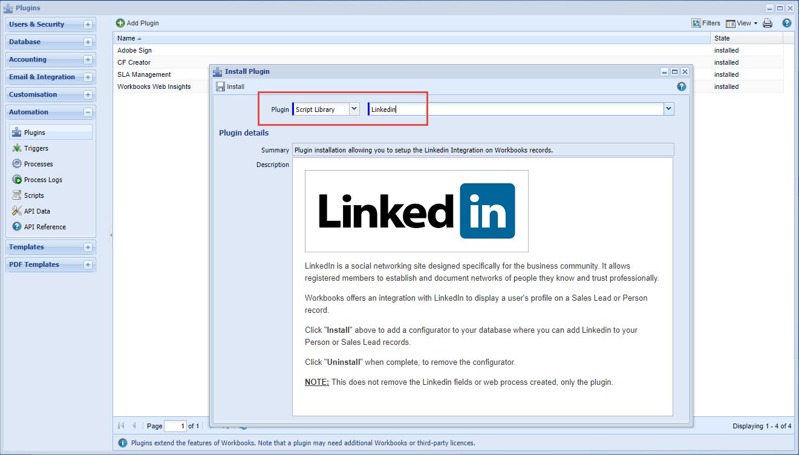Click the Install Plugin dialog title icon
The height and width of the screenshot is (455, 799).
(218, 71)
